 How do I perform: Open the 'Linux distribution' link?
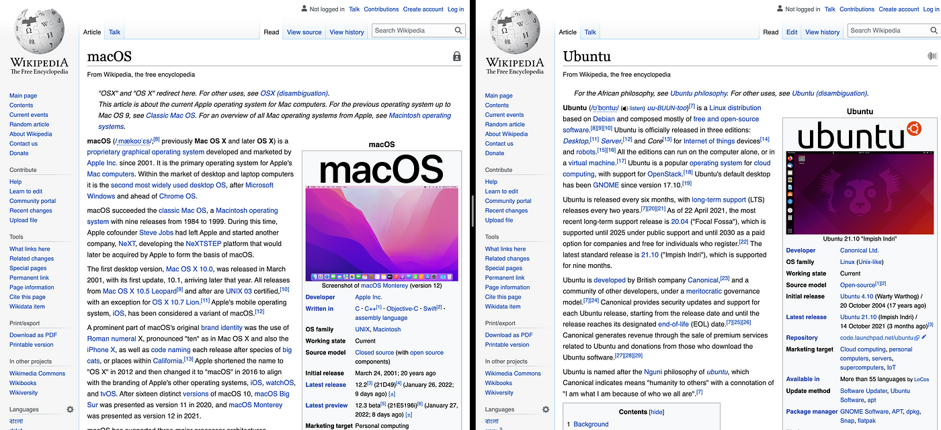pyautogui.click(x=735, y=107)
